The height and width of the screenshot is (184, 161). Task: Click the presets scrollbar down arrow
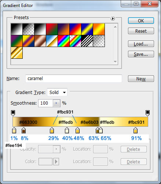115,62
